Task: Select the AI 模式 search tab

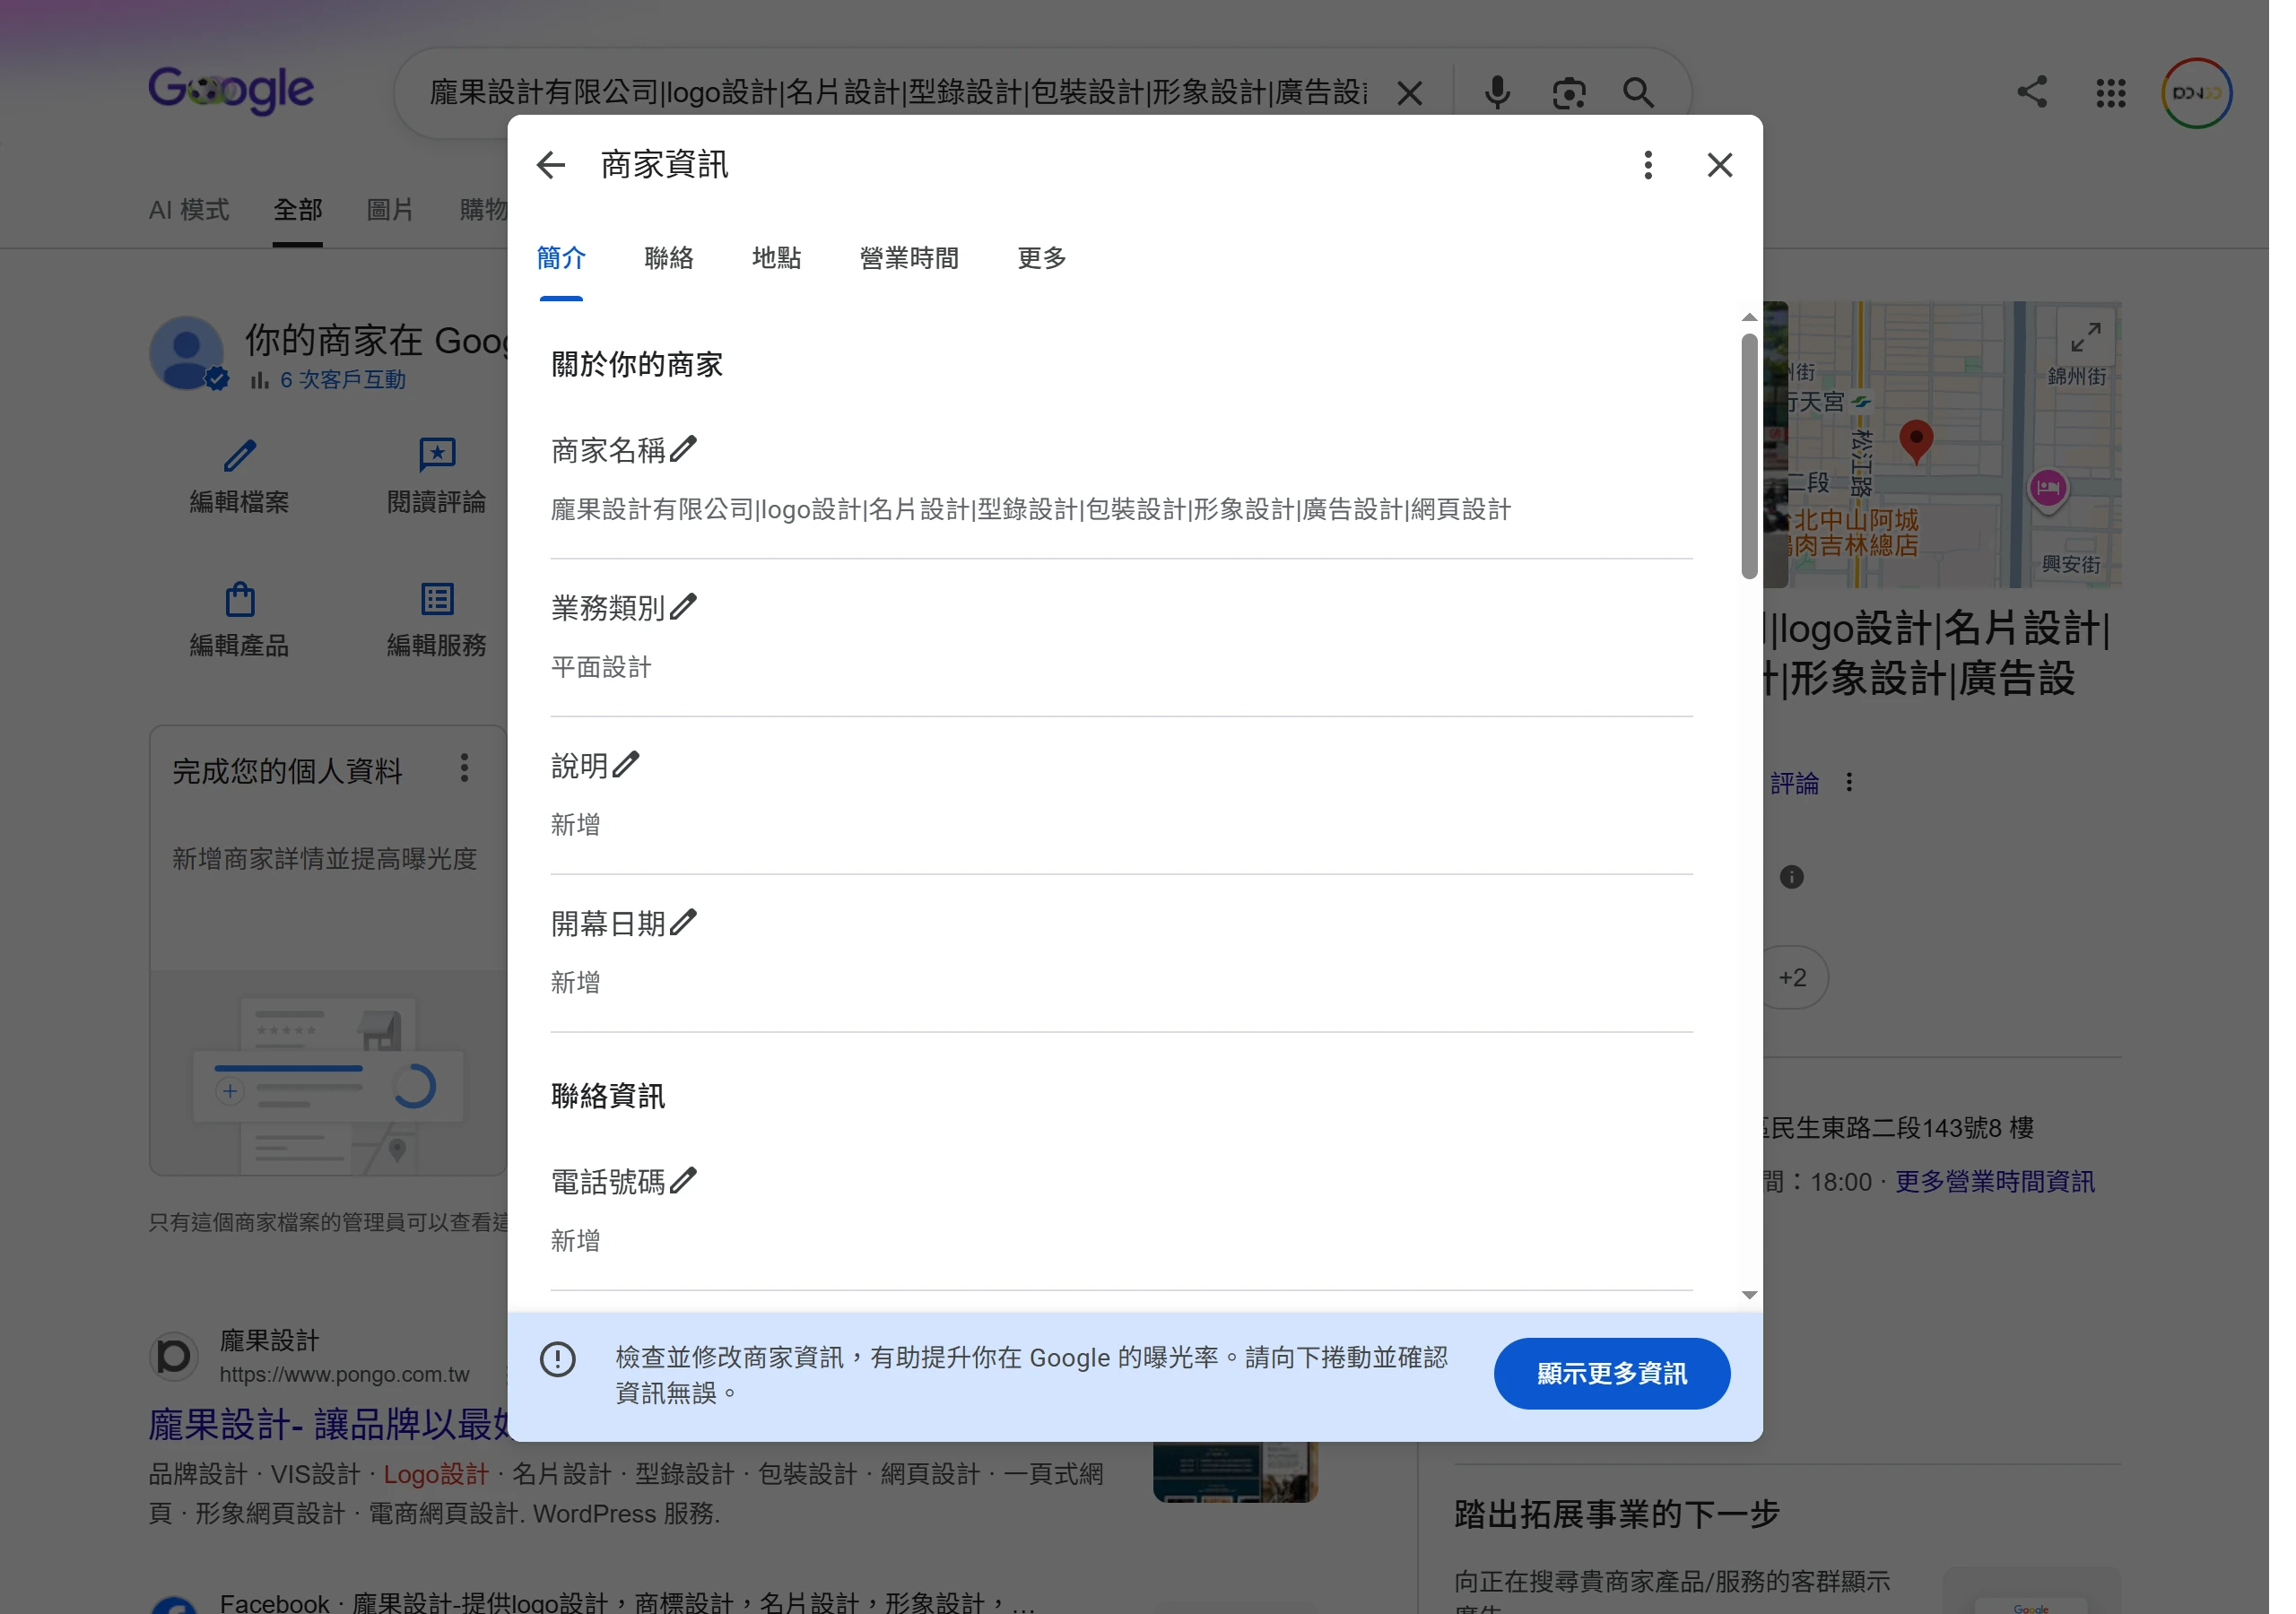Action: 191,212
